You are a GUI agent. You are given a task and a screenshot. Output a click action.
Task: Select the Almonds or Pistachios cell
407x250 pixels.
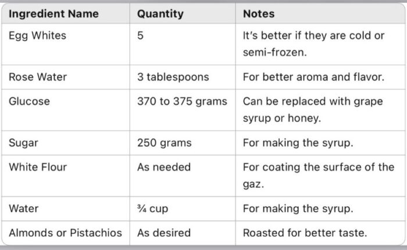(65, 233)
